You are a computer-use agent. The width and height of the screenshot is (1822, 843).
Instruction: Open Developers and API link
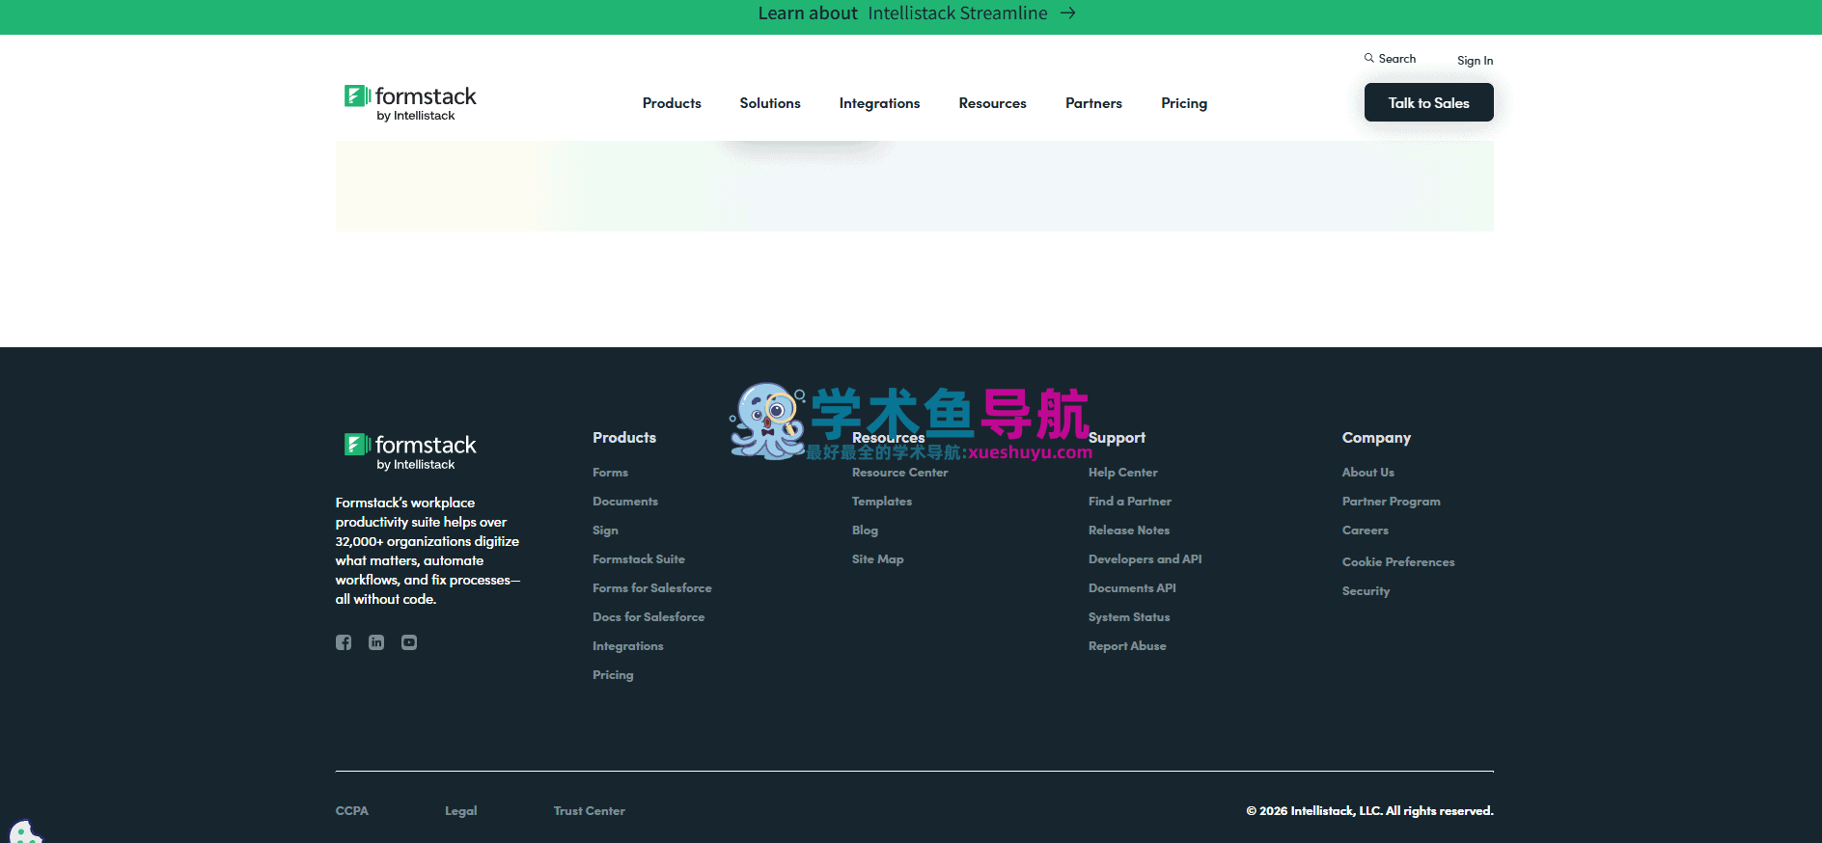(1146, 559)
